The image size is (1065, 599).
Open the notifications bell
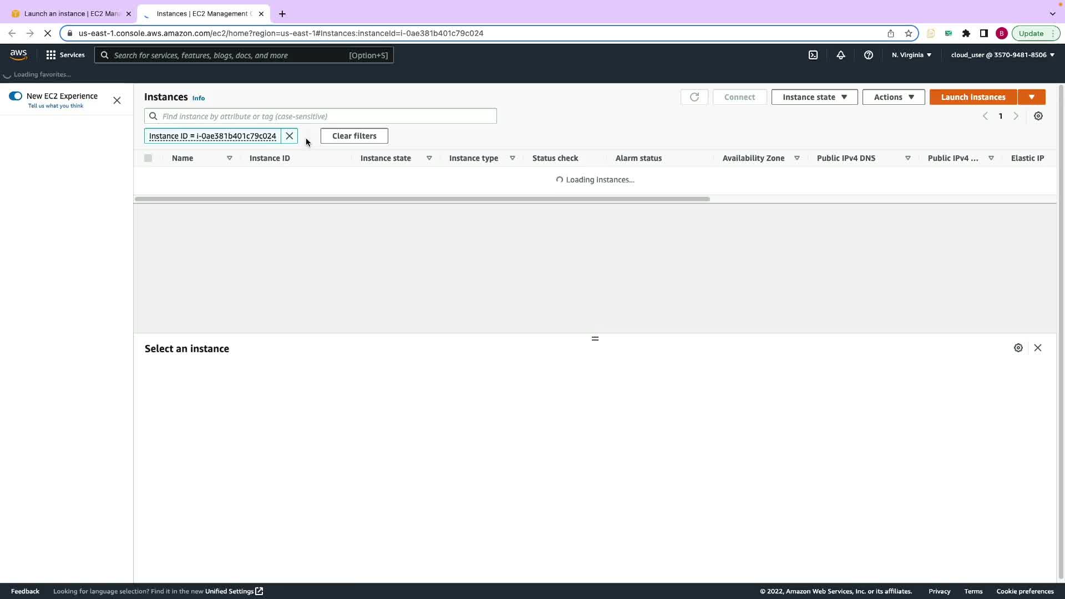click(841, 55)
